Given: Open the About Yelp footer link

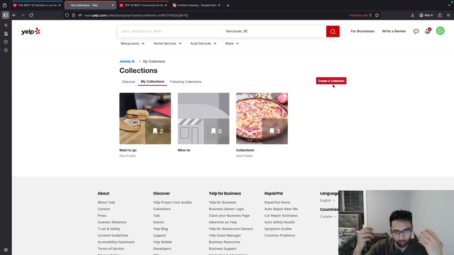Looking at the screenshot, I should coord(106,202).
